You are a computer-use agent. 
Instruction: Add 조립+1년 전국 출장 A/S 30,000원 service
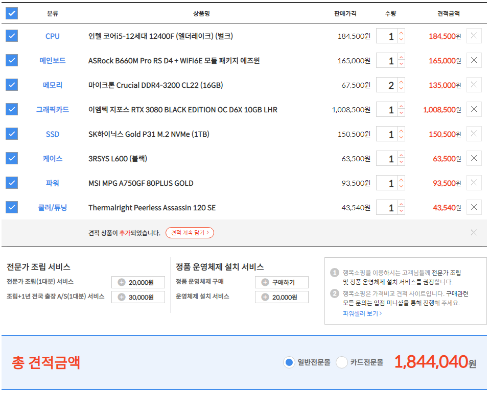pyautogui.click(x=138, y=297)
